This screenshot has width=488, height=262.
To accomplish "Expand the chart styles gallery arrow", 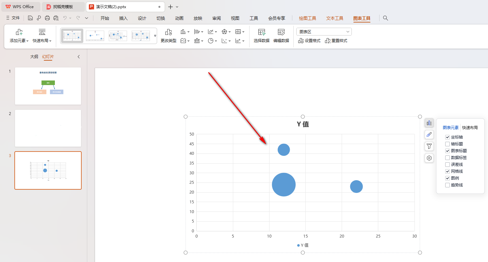I will [x=155, y=36].
